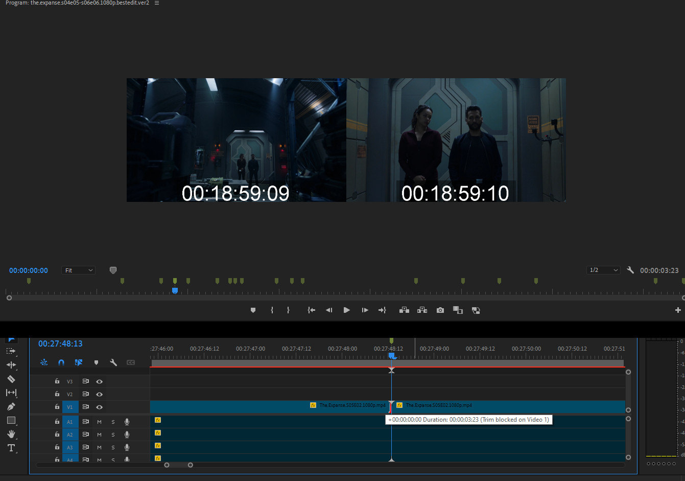Select the Pen tool
This screenshot has height=481, width=685.
tap(11, 407)
